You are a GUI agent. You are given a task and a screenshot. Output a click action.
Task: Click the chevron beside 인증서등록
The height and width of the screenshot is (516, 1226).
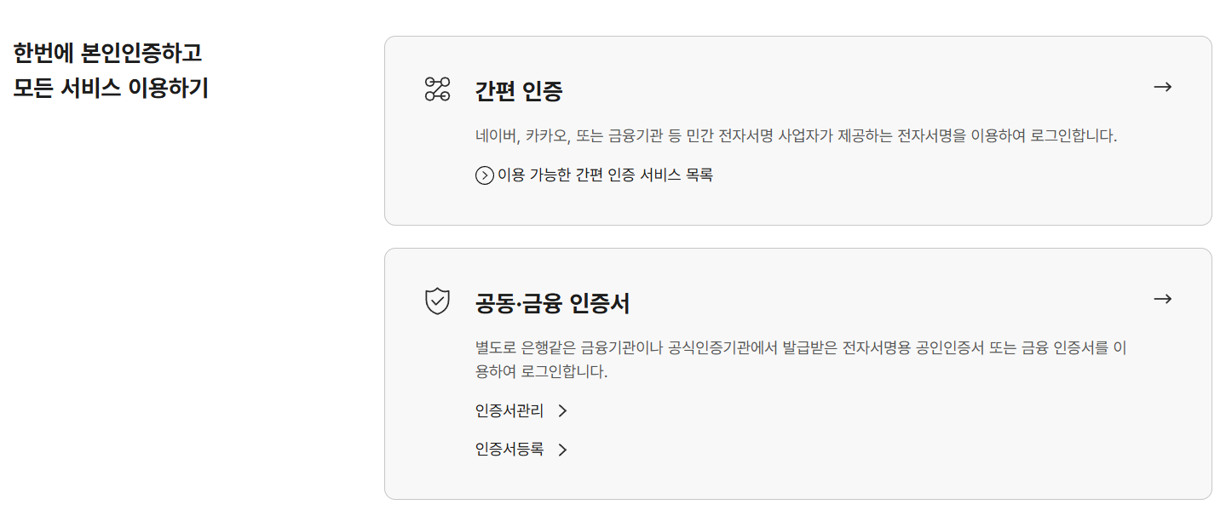click(561, 450)
